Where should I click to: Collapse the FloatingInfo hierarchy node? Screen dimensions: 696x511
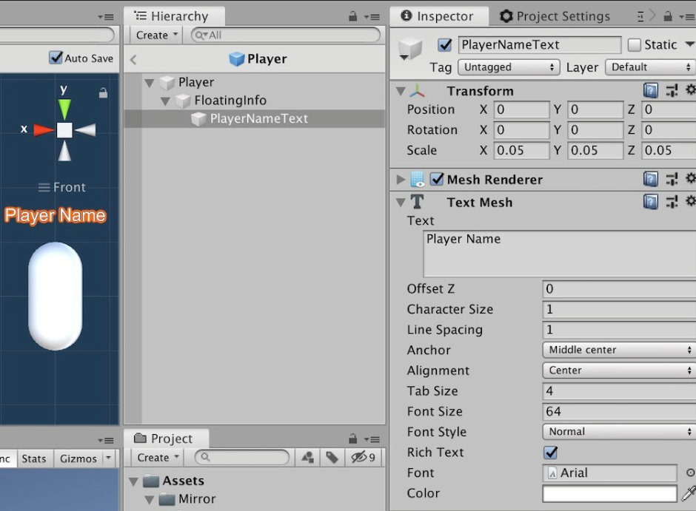[166, 101]
